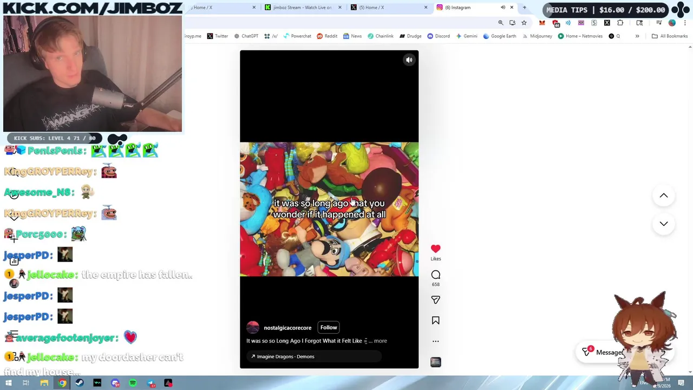
Task: Open the Chrome profile avatar
Action: [x=672, y=23]
